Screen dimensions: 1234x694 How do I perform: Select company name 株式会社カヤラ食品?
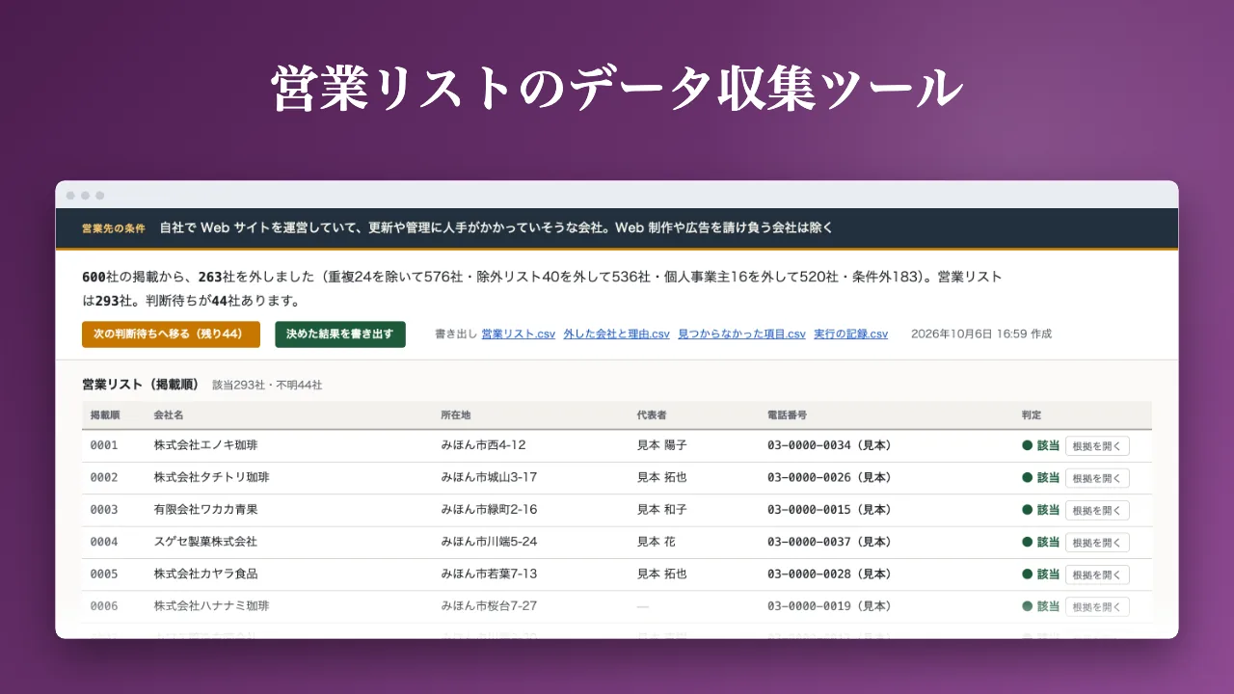point(205,574)
